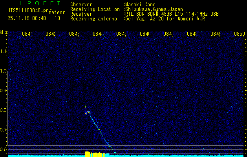Click the Receiving Location label

coord(95,9)
